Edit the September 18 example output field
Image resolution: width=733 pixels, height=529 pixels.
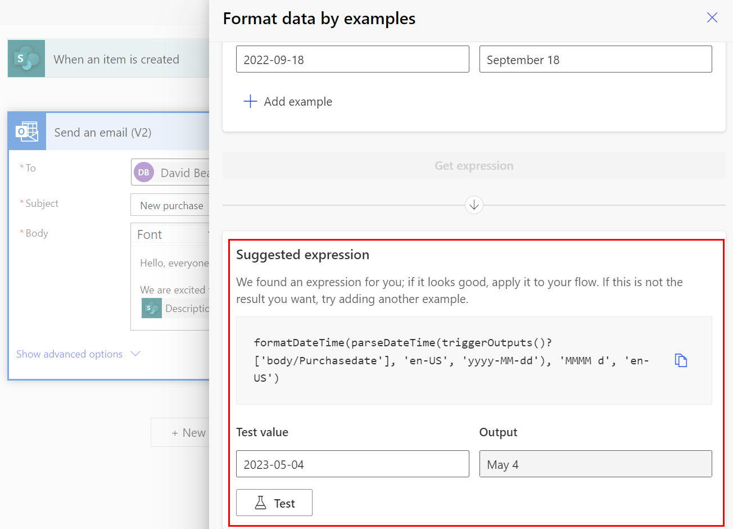point(595,59)
